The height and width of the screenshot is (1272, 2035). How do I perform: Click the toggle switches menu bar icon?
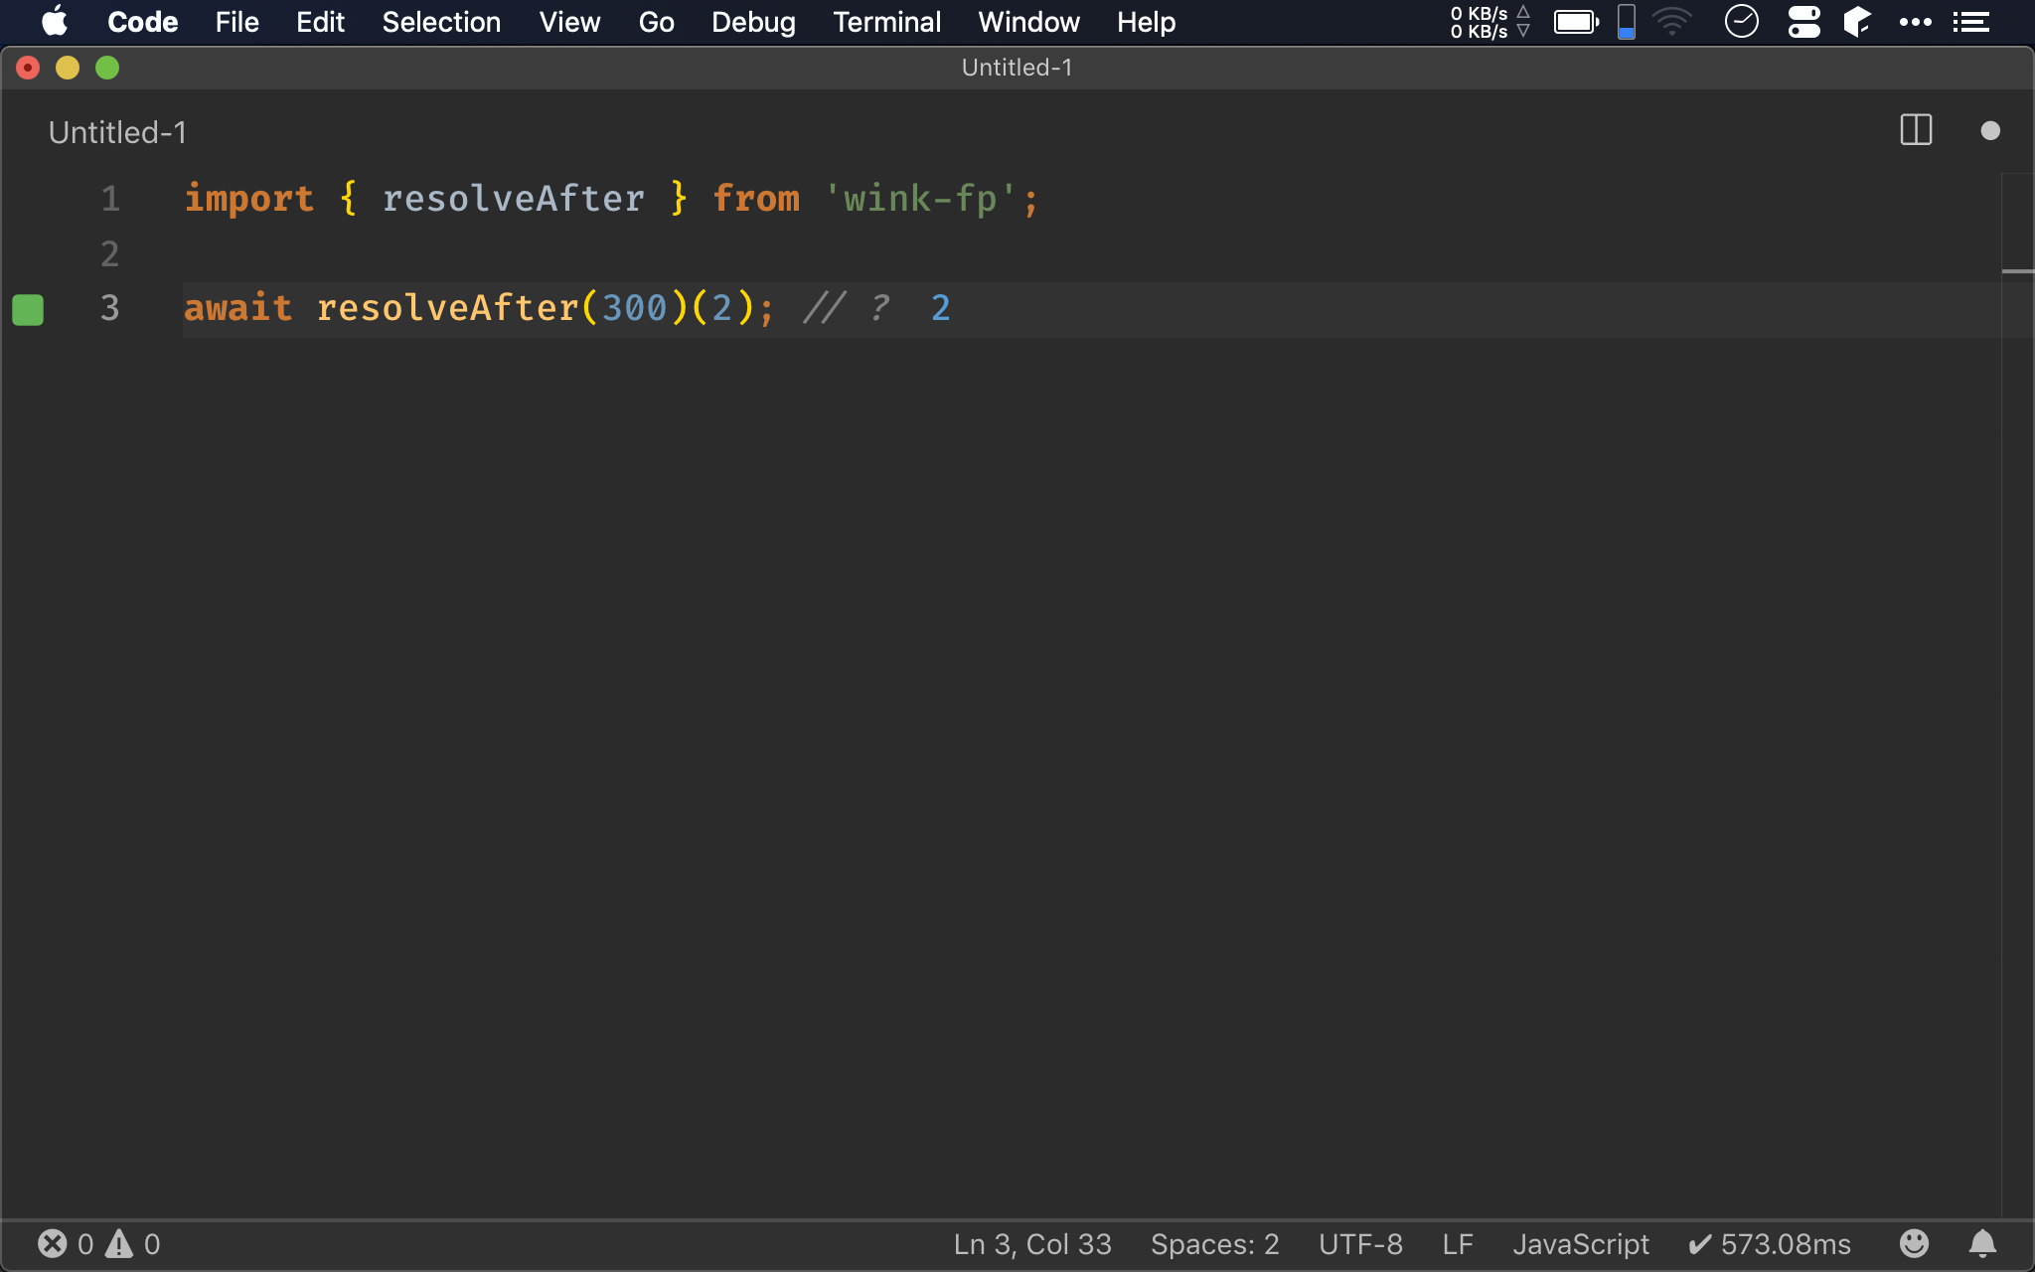[1803, 22]
